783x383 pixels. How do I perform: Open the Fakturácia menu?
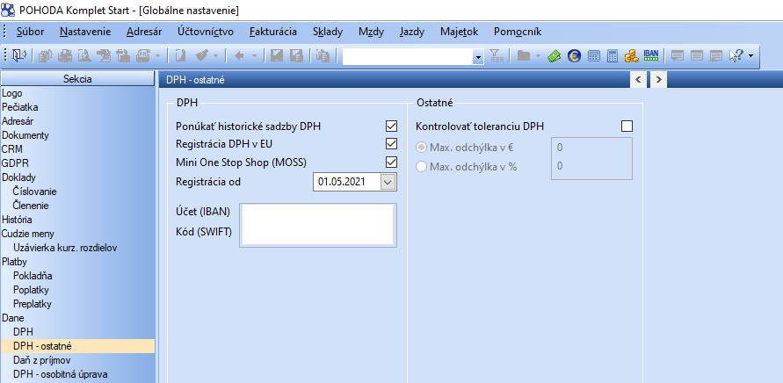pos(273,32)
